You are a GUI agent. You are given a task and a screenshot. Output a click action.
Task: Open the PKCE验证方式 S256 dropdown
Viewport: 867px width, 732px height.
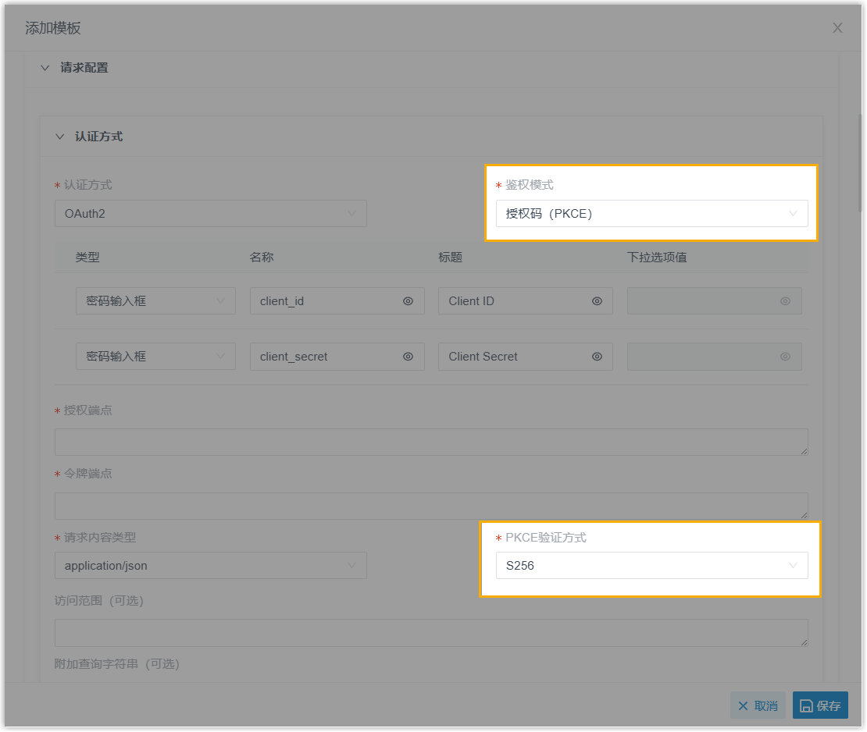651,566
